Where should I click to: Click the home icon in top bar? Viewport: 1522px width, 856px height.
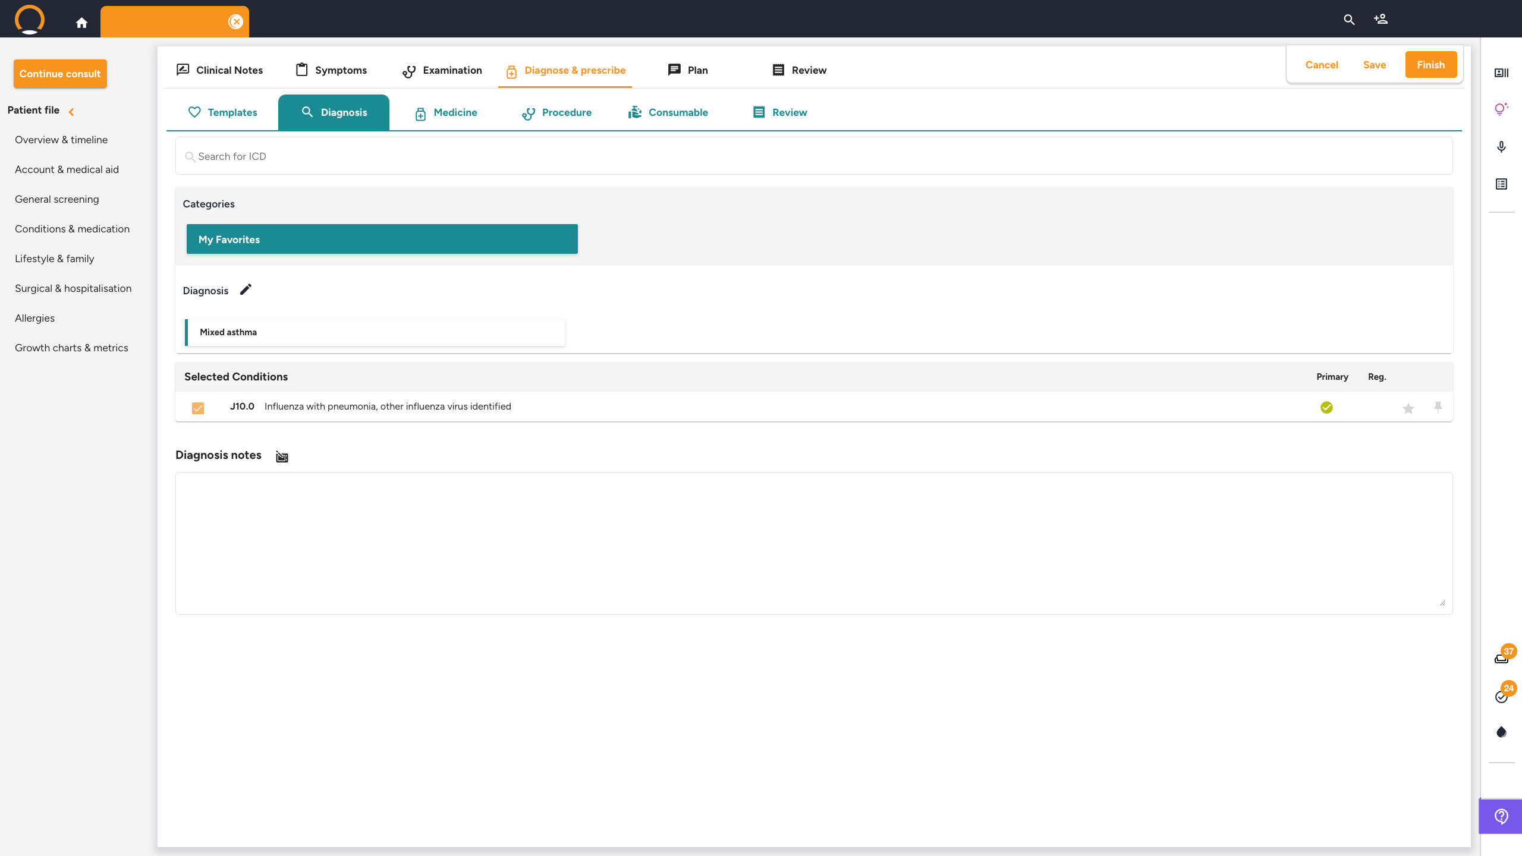[81, 23]
